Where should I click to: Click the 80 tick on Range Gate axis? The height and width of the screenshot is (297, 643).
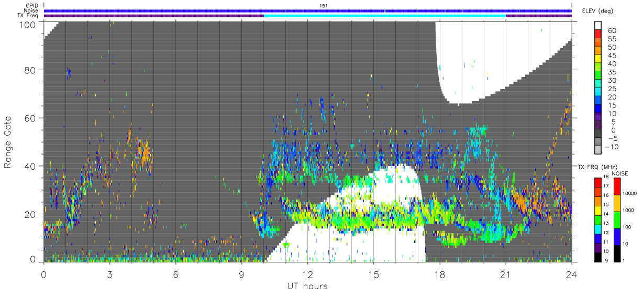[30, 70]
